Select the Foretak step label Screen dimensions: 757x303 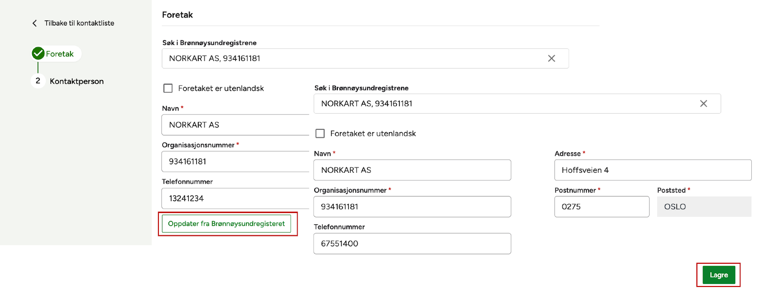click(60, 54)
